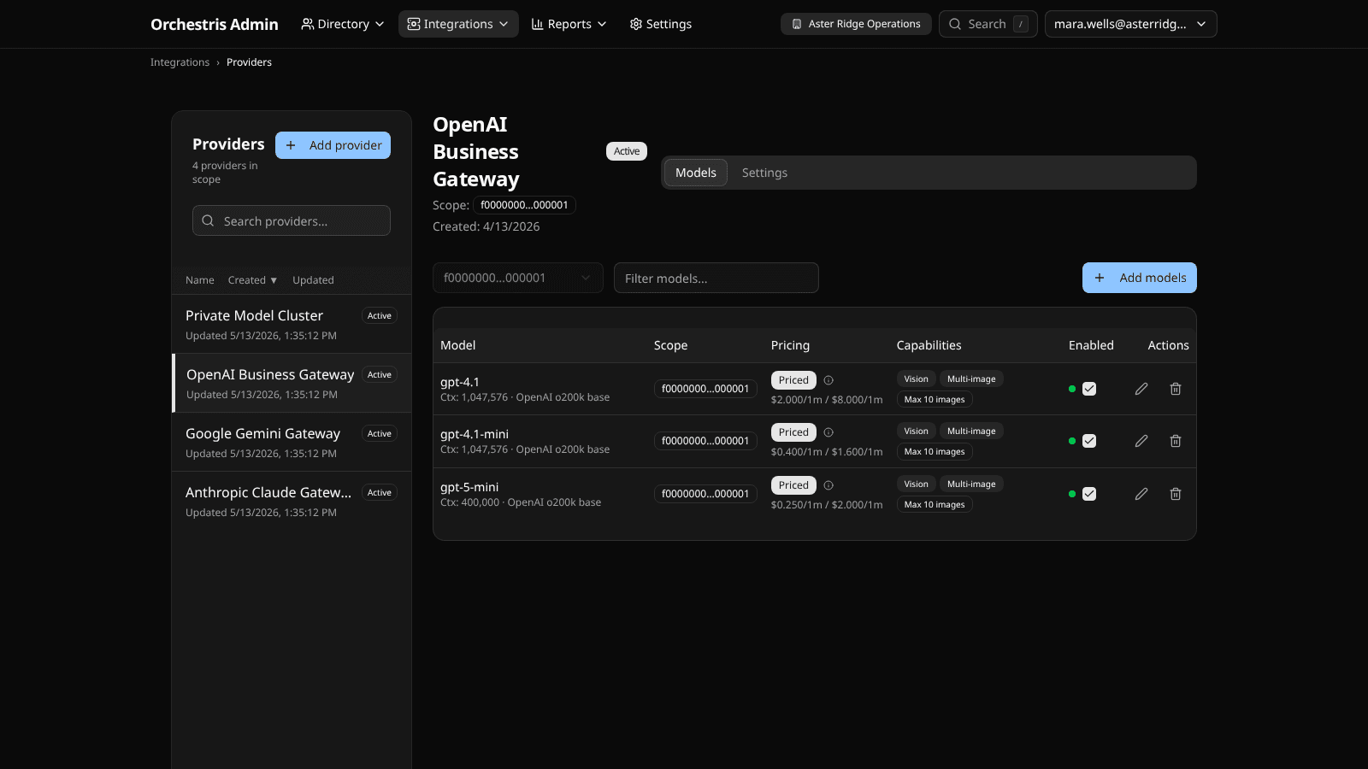The height and width of the screenshot is (769, 1368).
Task: Open the Integrations menu
Action: [x=458, y=24]
